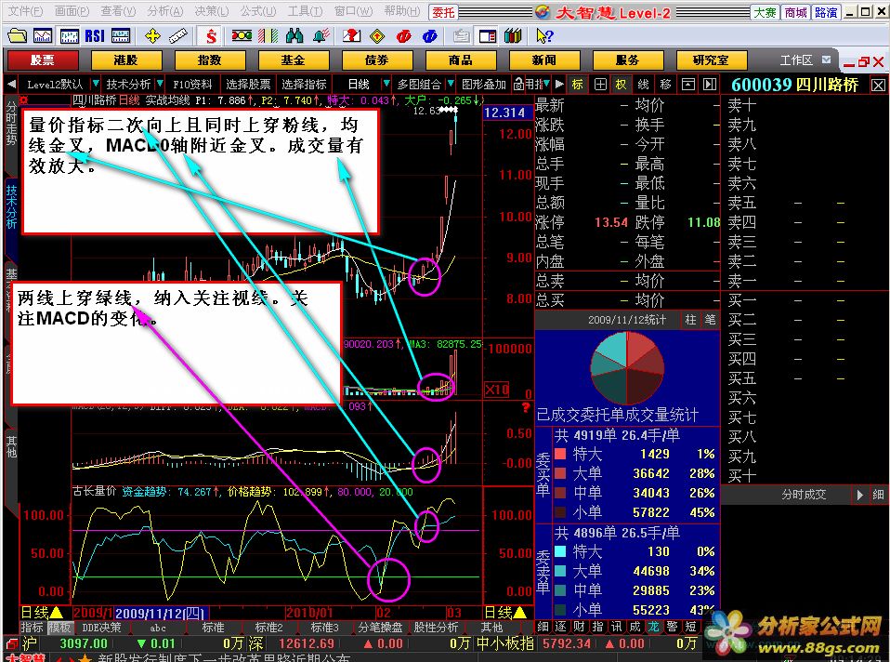Screen dimensions: 890x662
Task: Click the collapse panel box-arrow icon
Action: pyautogui.click(x=687, y=85)
